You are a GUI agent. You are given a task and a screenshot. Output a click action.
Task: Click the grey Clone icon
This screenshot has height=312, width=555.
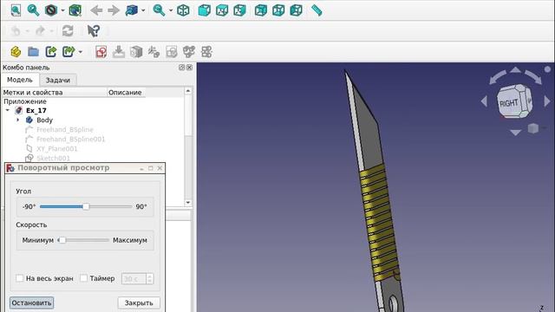[172, 52]
